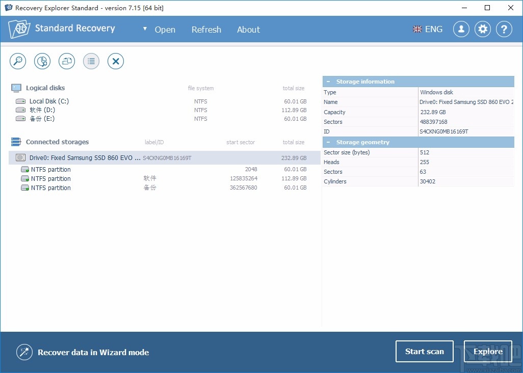Click the ID value S4CKNG0MB16169T in Storage information
The width and height of the screenshot is (523, 373).
click(x=443, y=131)
